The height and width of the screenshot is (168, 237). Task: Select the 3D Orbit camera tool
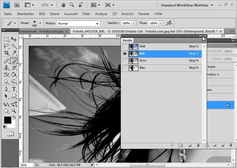pyautogui.click(x=14, y=104)
